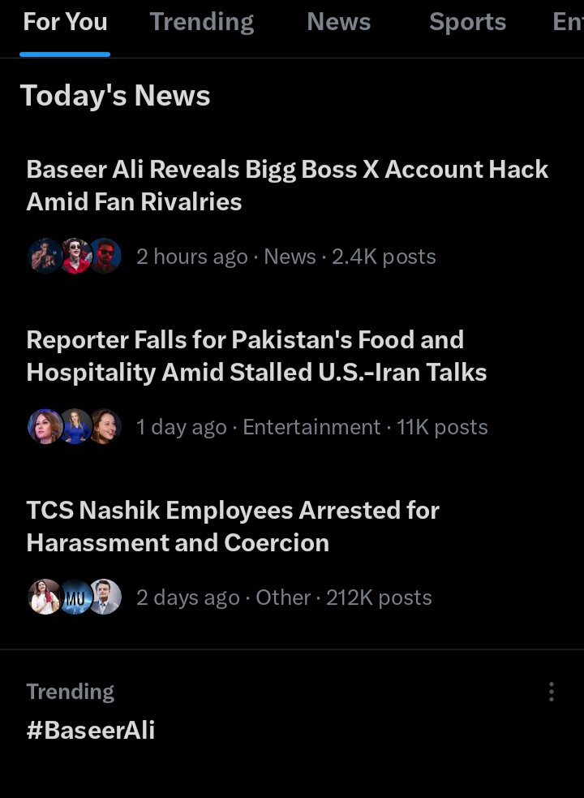The width and height of the screenshot is (584, 798).
Task: Open the three-dot menu beside Trending #BaseerAli
Action: pyautogui.click(x=552, y=692)
